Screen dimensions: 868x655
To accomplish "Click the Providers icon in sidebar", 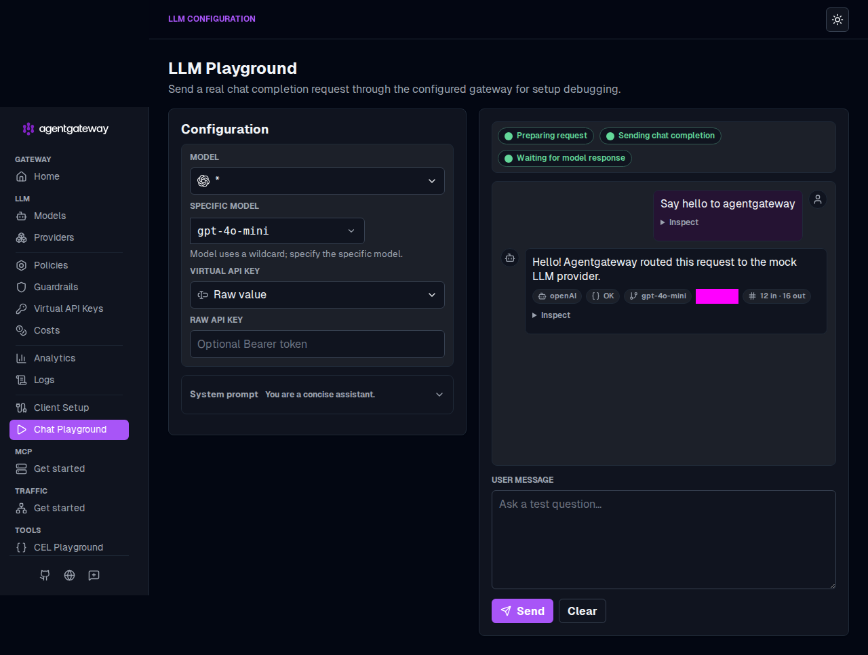I will click(21, 237).
